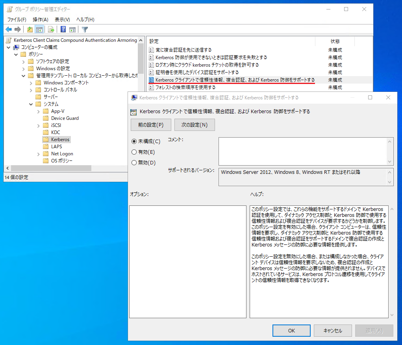Click the Back arrow toolbar icon

point(9,30)
